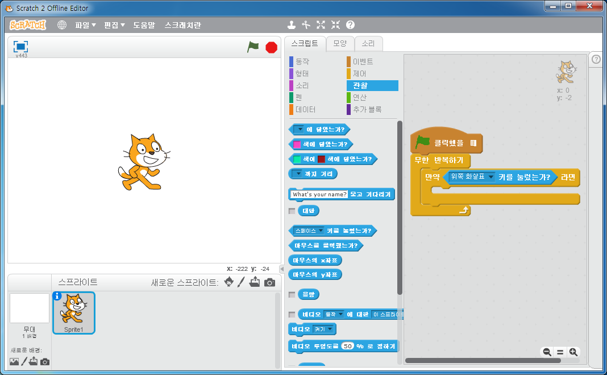Choose new sprite from library icon
The image size is (607, 375).
pos(229,282)
